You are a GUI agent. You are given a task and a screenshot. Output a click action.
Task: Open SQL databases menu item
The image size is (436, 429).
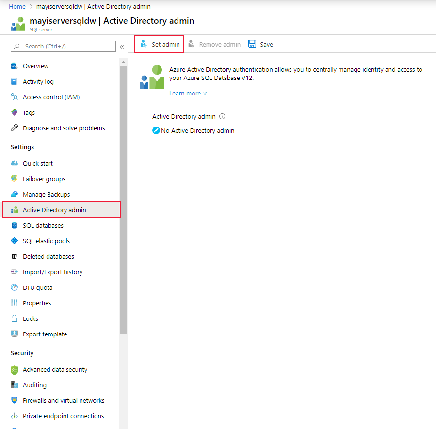(43, 225)
